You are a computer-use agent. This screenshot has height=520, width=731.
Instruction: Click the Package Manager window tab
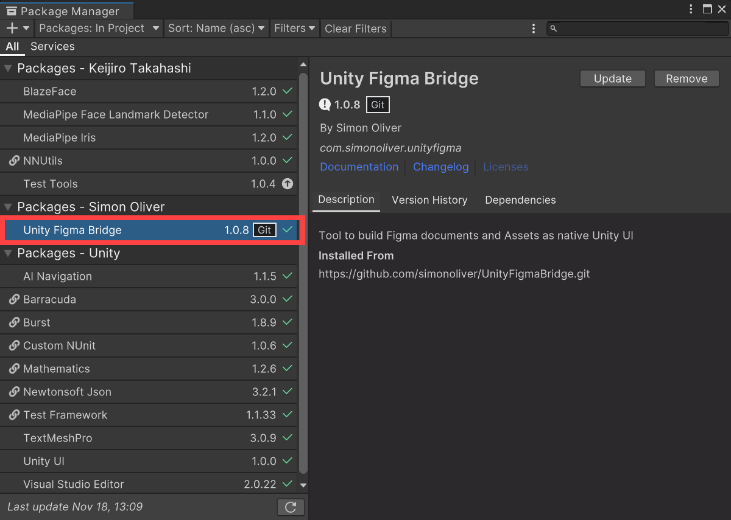[x=66, y=10]
